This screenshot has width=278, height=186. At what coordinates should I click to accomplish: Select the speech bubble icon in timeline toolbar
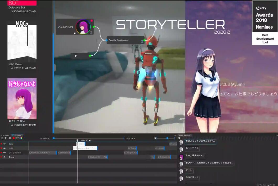18,138
